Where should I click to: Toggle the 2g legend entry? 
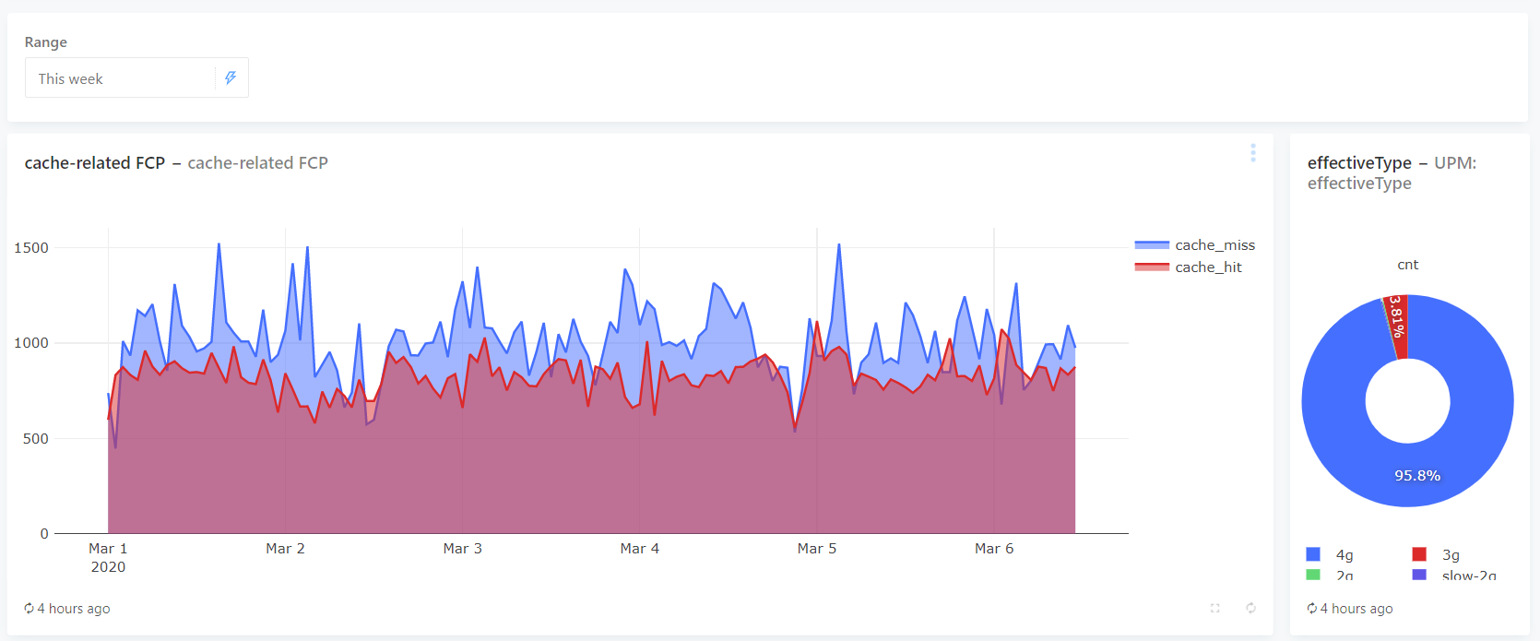click(1330, 576)
